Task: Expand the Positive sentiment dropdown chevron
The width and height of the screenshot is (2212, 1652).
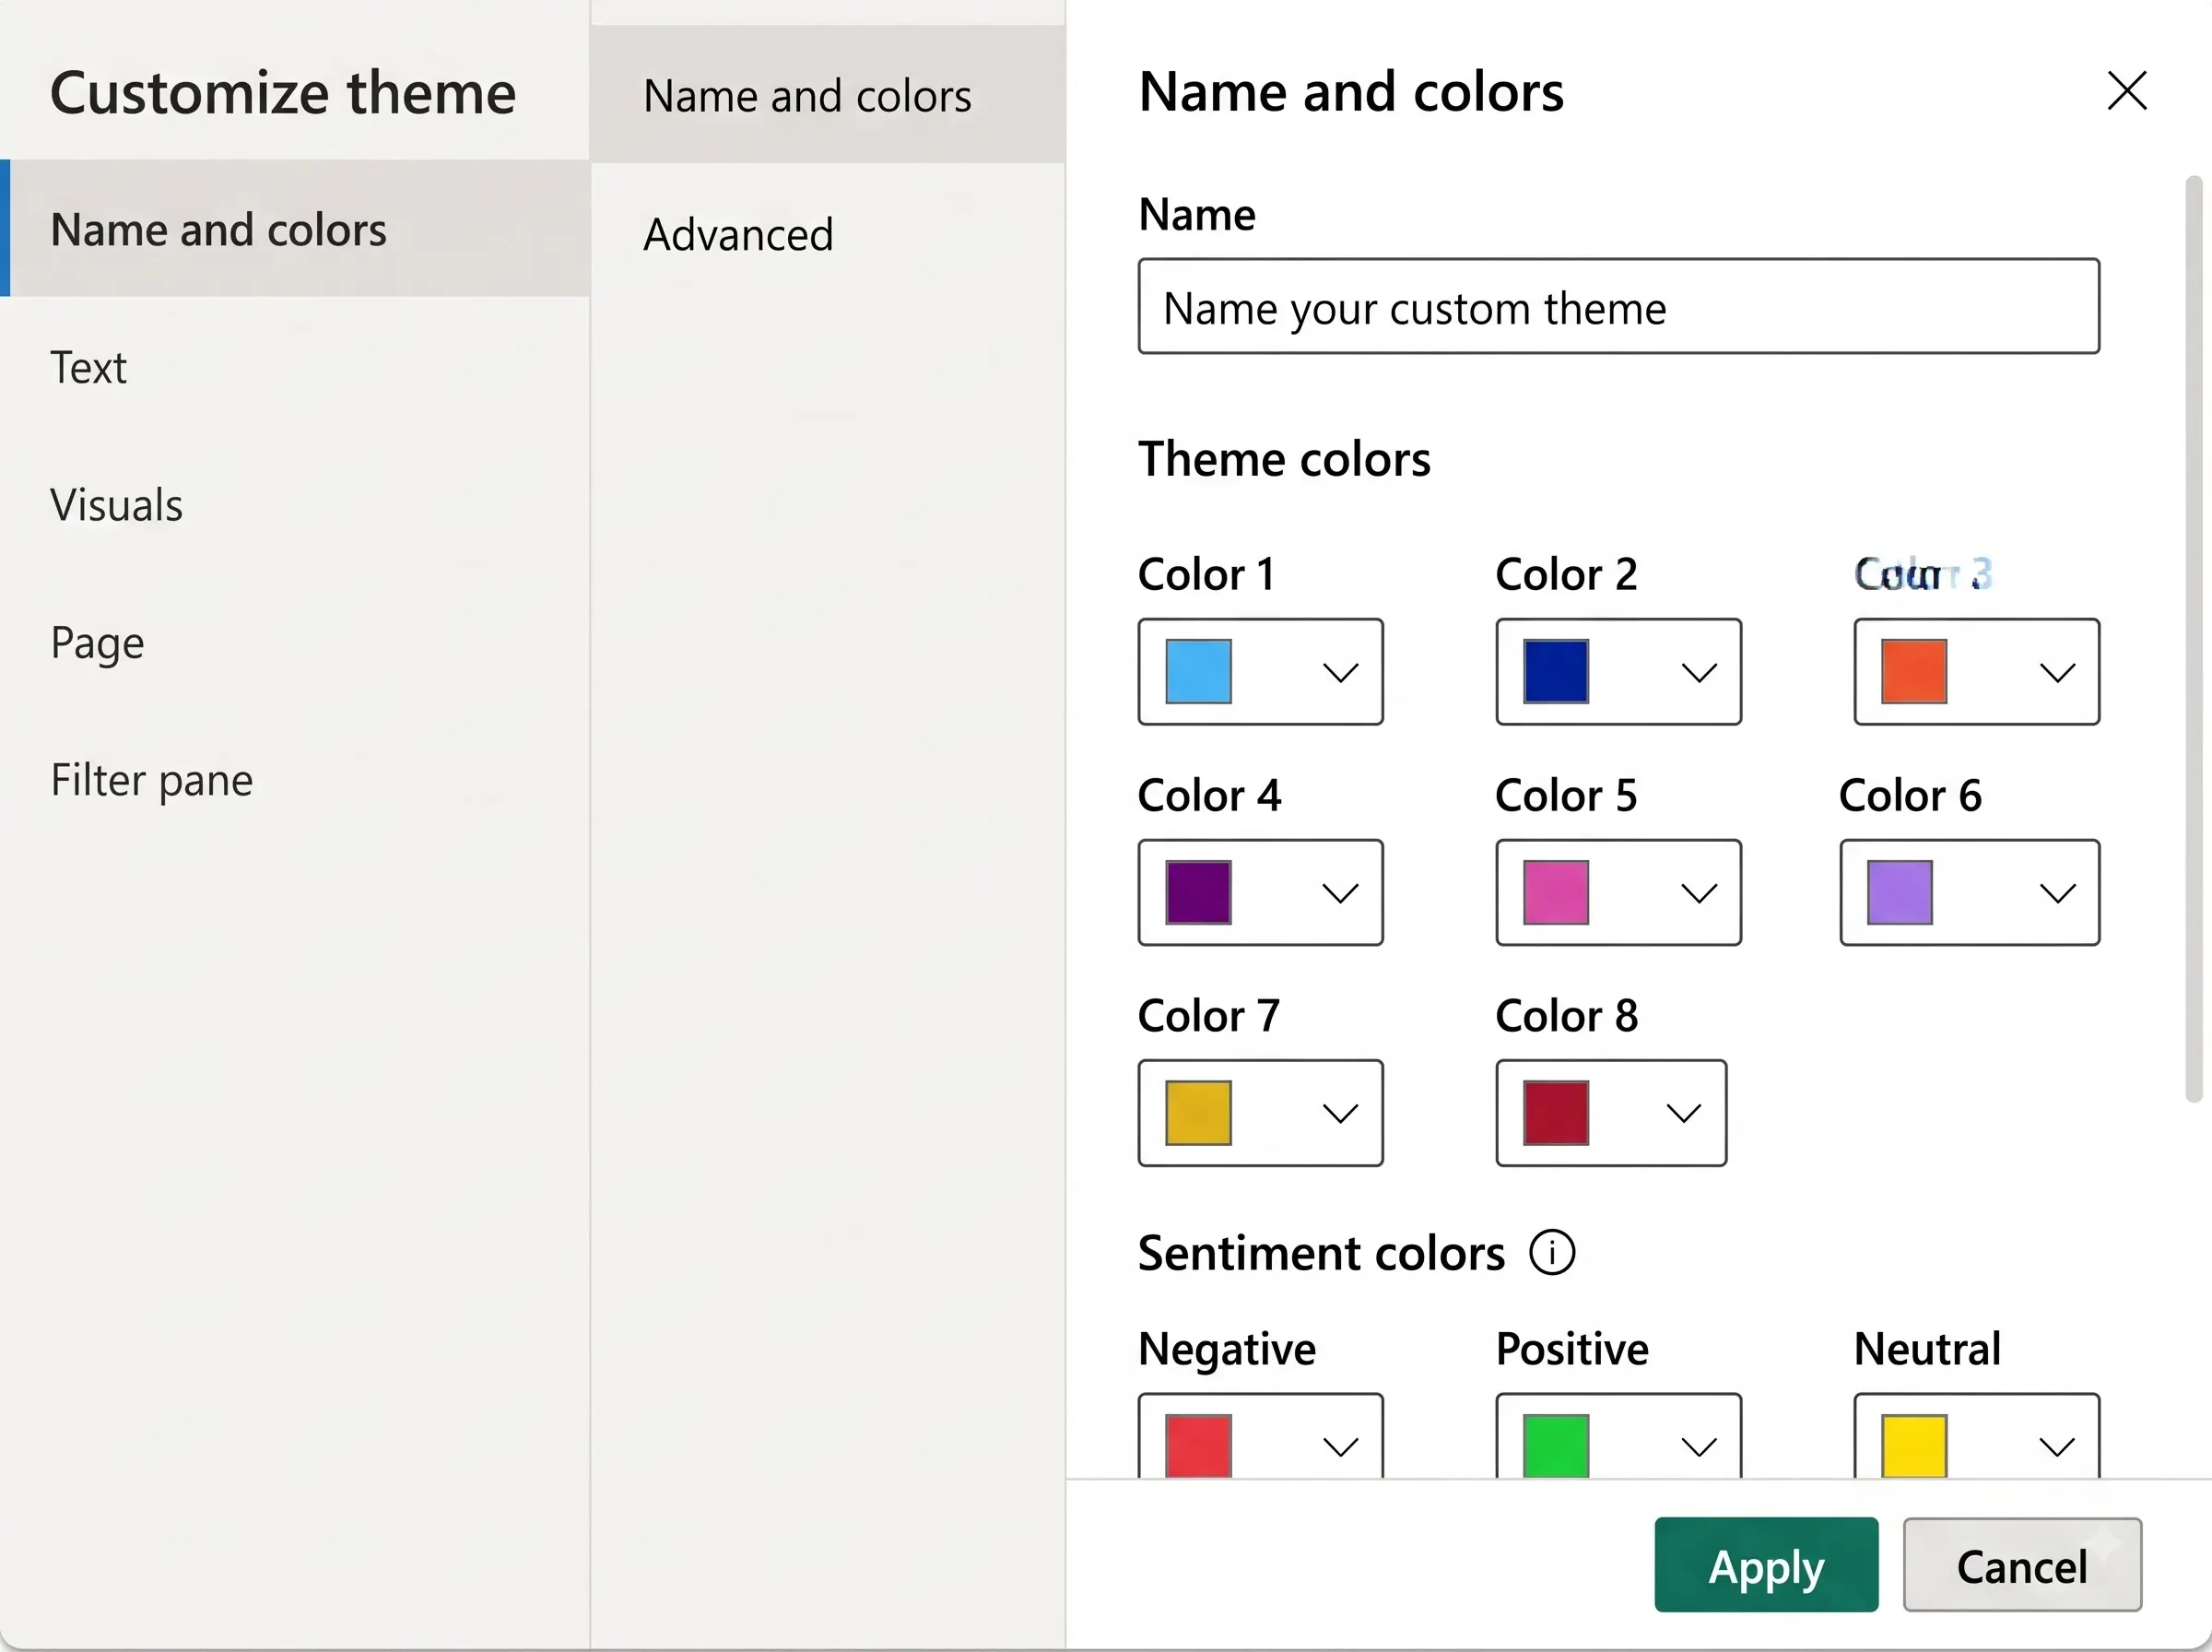Action: pos(1699,1446)
